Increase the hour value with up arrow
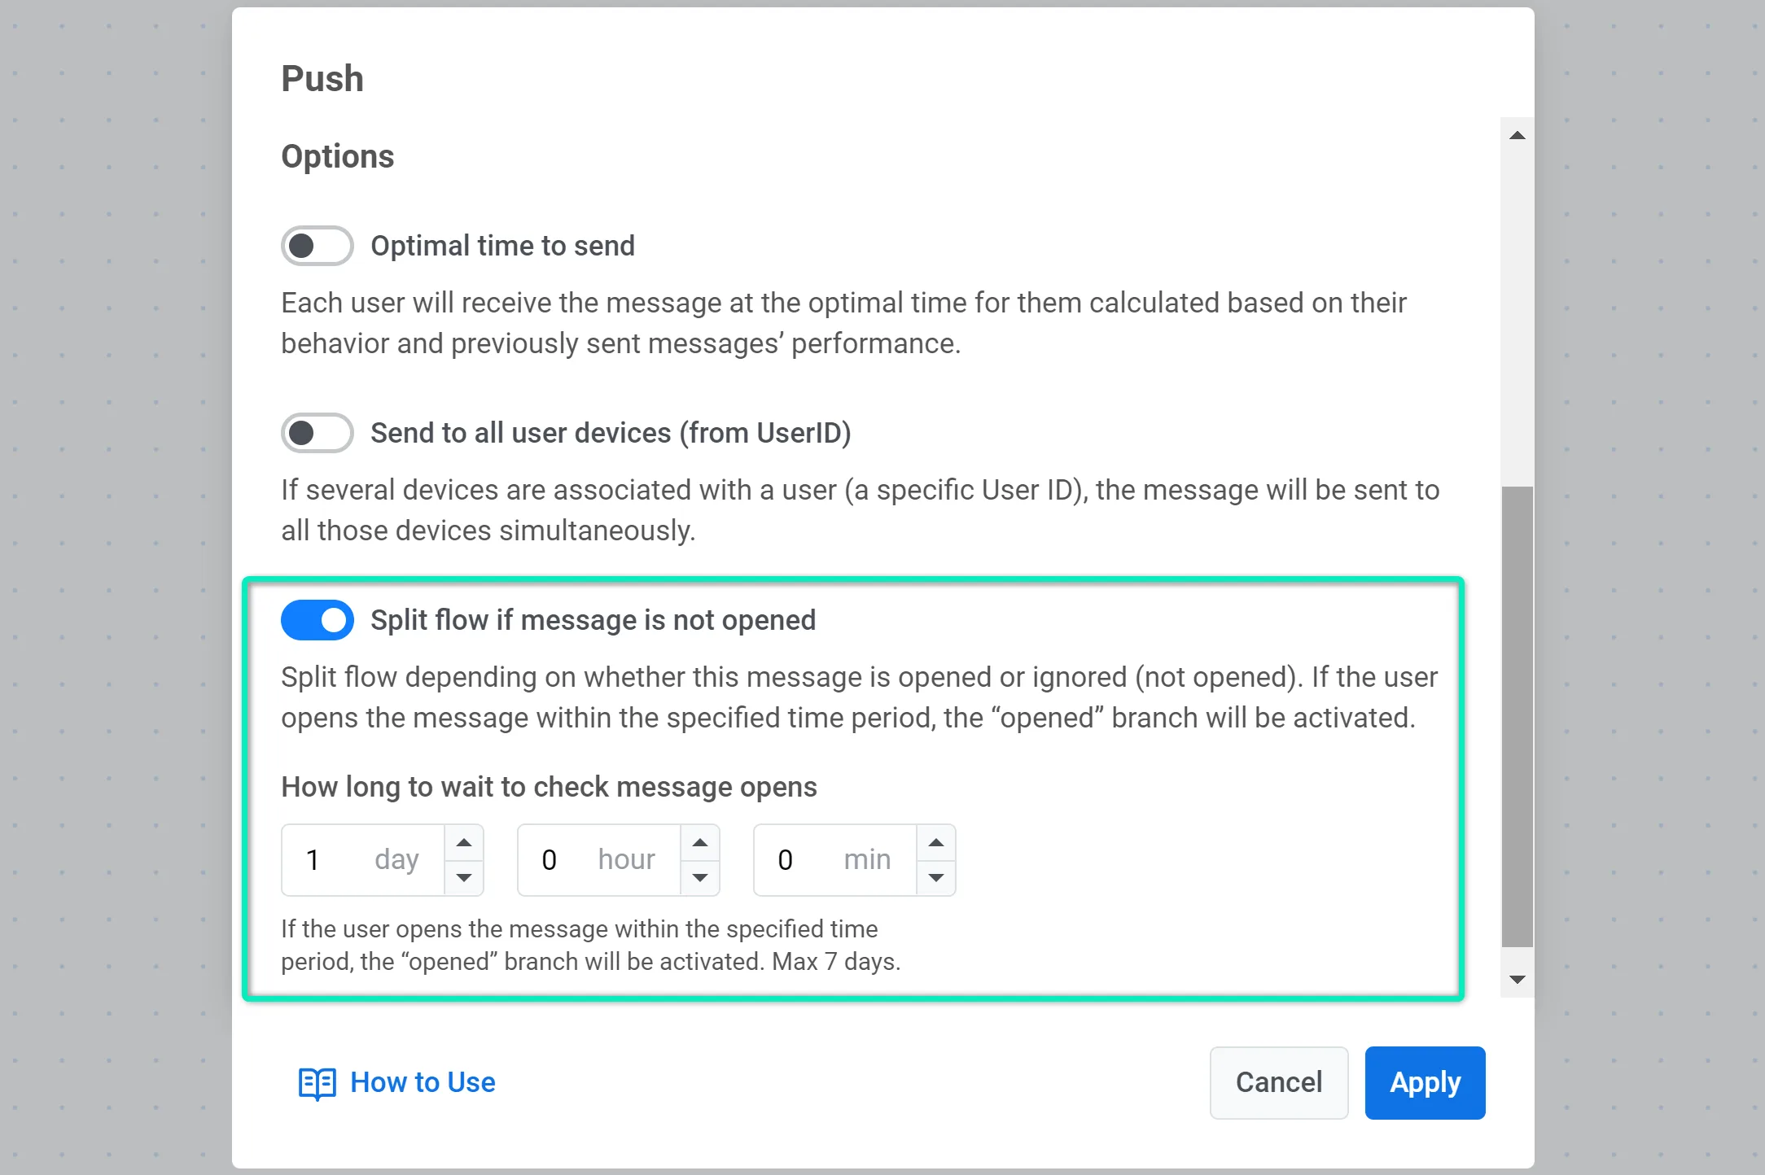This screenshot has width=1765, height=1175. point(700,843)
